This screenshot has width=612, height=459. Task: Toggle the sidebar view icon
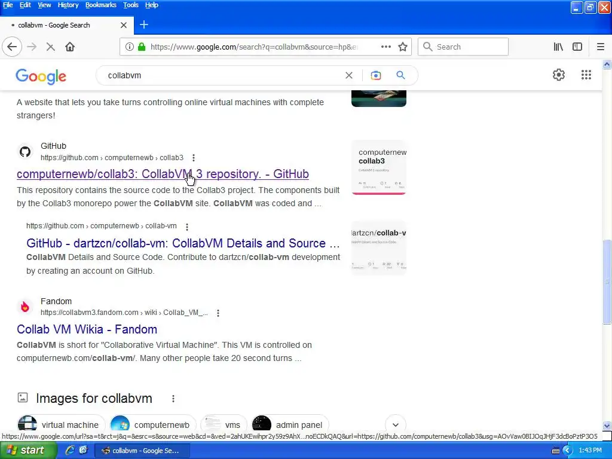coord(577,47)
